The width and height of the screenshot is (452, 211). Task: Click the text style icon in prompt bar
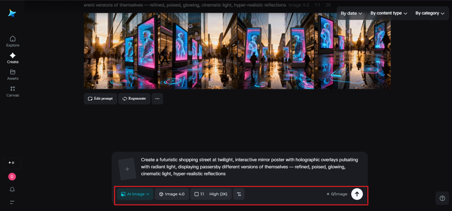pyautogui.click(x=239, y=194)
